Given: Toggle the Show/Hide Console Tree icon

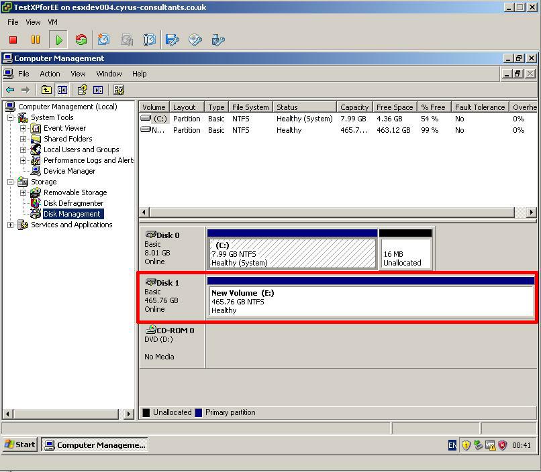Looking at the screenshot, I should [x=62, y=91].
